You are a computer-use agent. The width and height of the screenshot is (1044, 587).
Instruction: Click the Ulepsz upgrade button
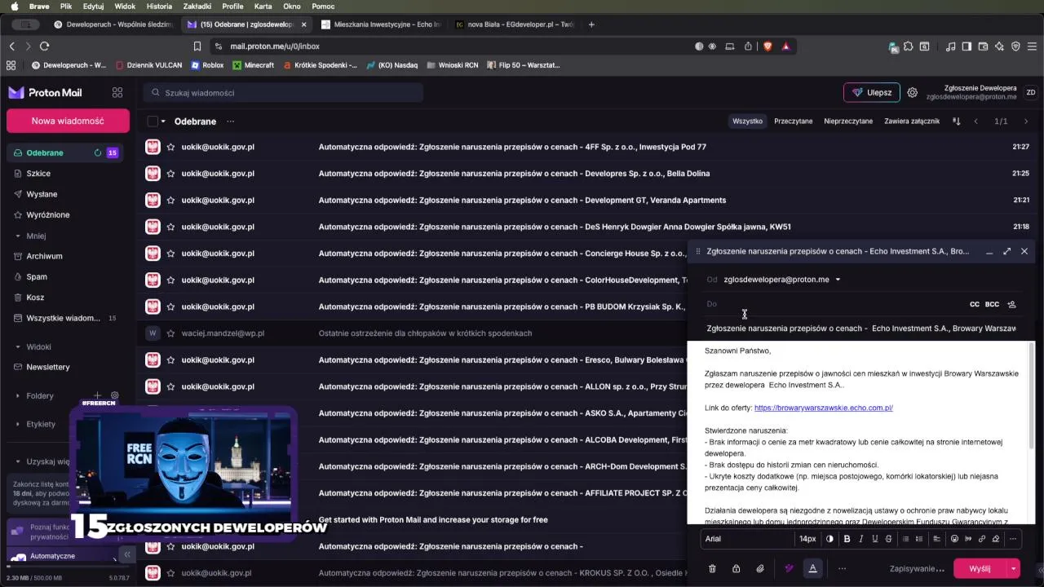871,93
